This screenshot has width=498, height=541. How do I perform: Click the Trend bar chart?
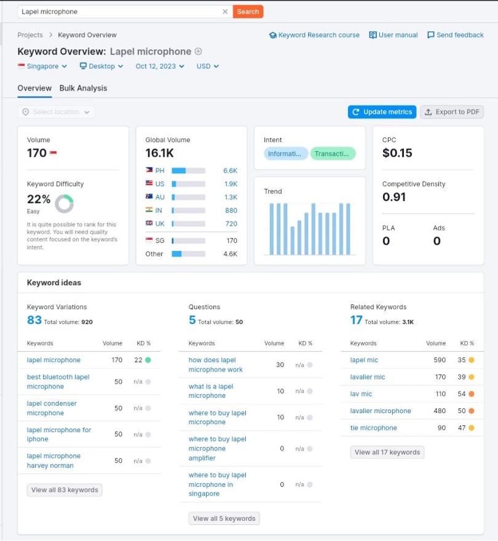pyautogui.click(x=310, y=228)
